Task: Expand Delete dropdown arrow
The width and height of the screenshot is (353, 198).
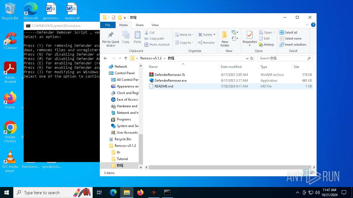Action: [x=214, y=35]
